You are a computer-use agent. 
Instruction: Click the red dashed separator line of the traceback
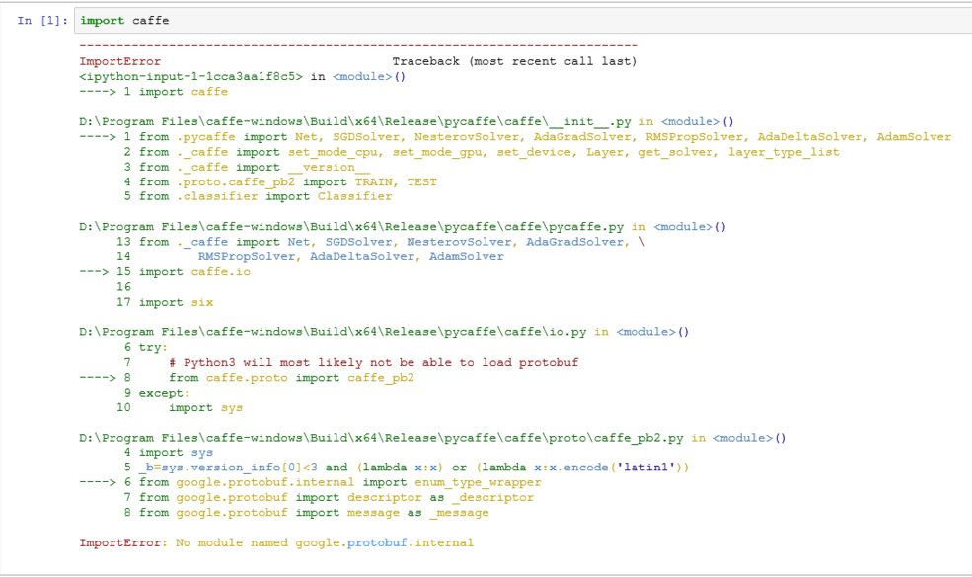[358, 45]
